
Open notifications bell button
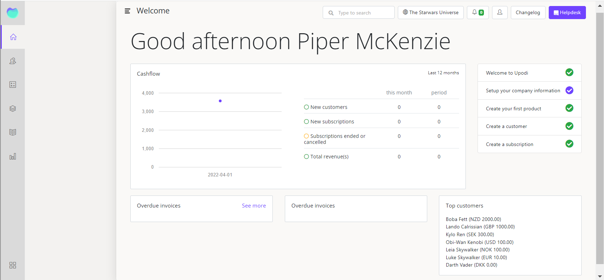point(478,12)
